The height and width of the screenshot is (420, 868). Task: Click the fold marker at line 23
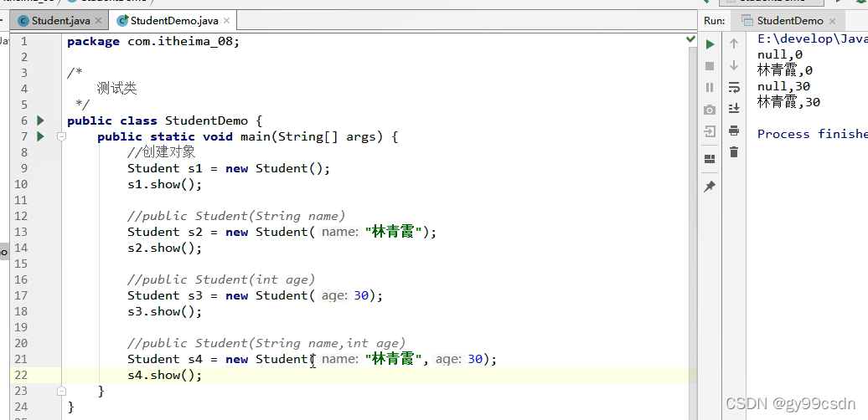pos(61,391)
